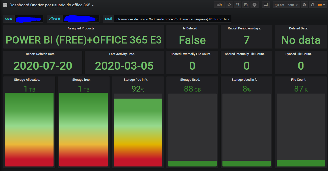Open the Office365 variable dropdown
The width and height of the screenshot is (328, 171).
click(81, 19)
